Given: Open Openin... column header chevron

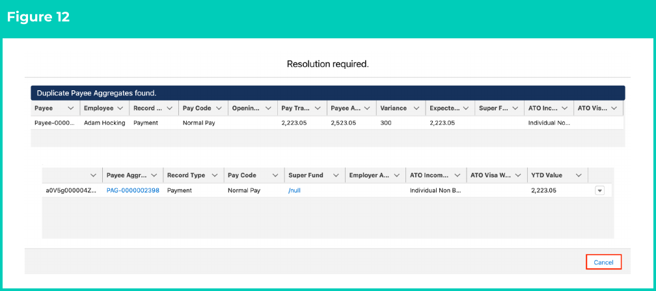Looking at the screenshot, I should tap(268, 108).
